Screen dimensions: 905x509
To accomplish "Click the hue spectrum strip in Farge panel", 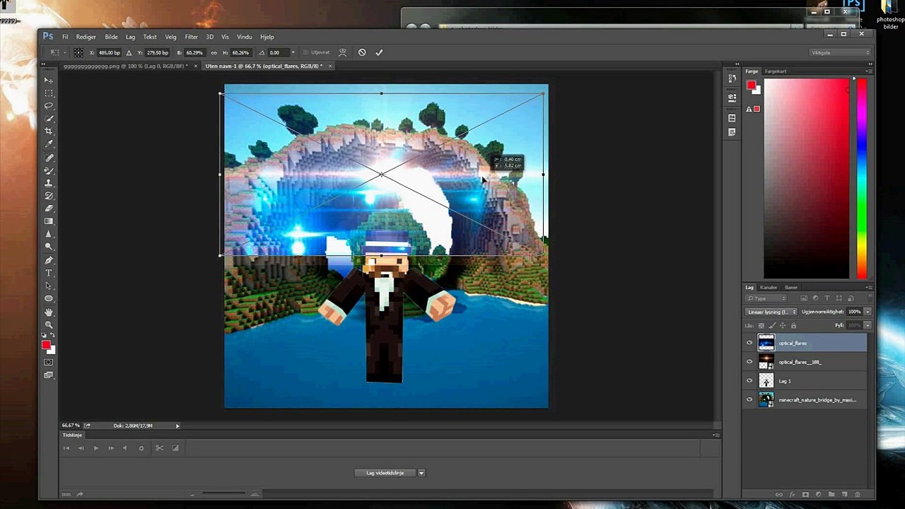I will (x=861, y=178).
